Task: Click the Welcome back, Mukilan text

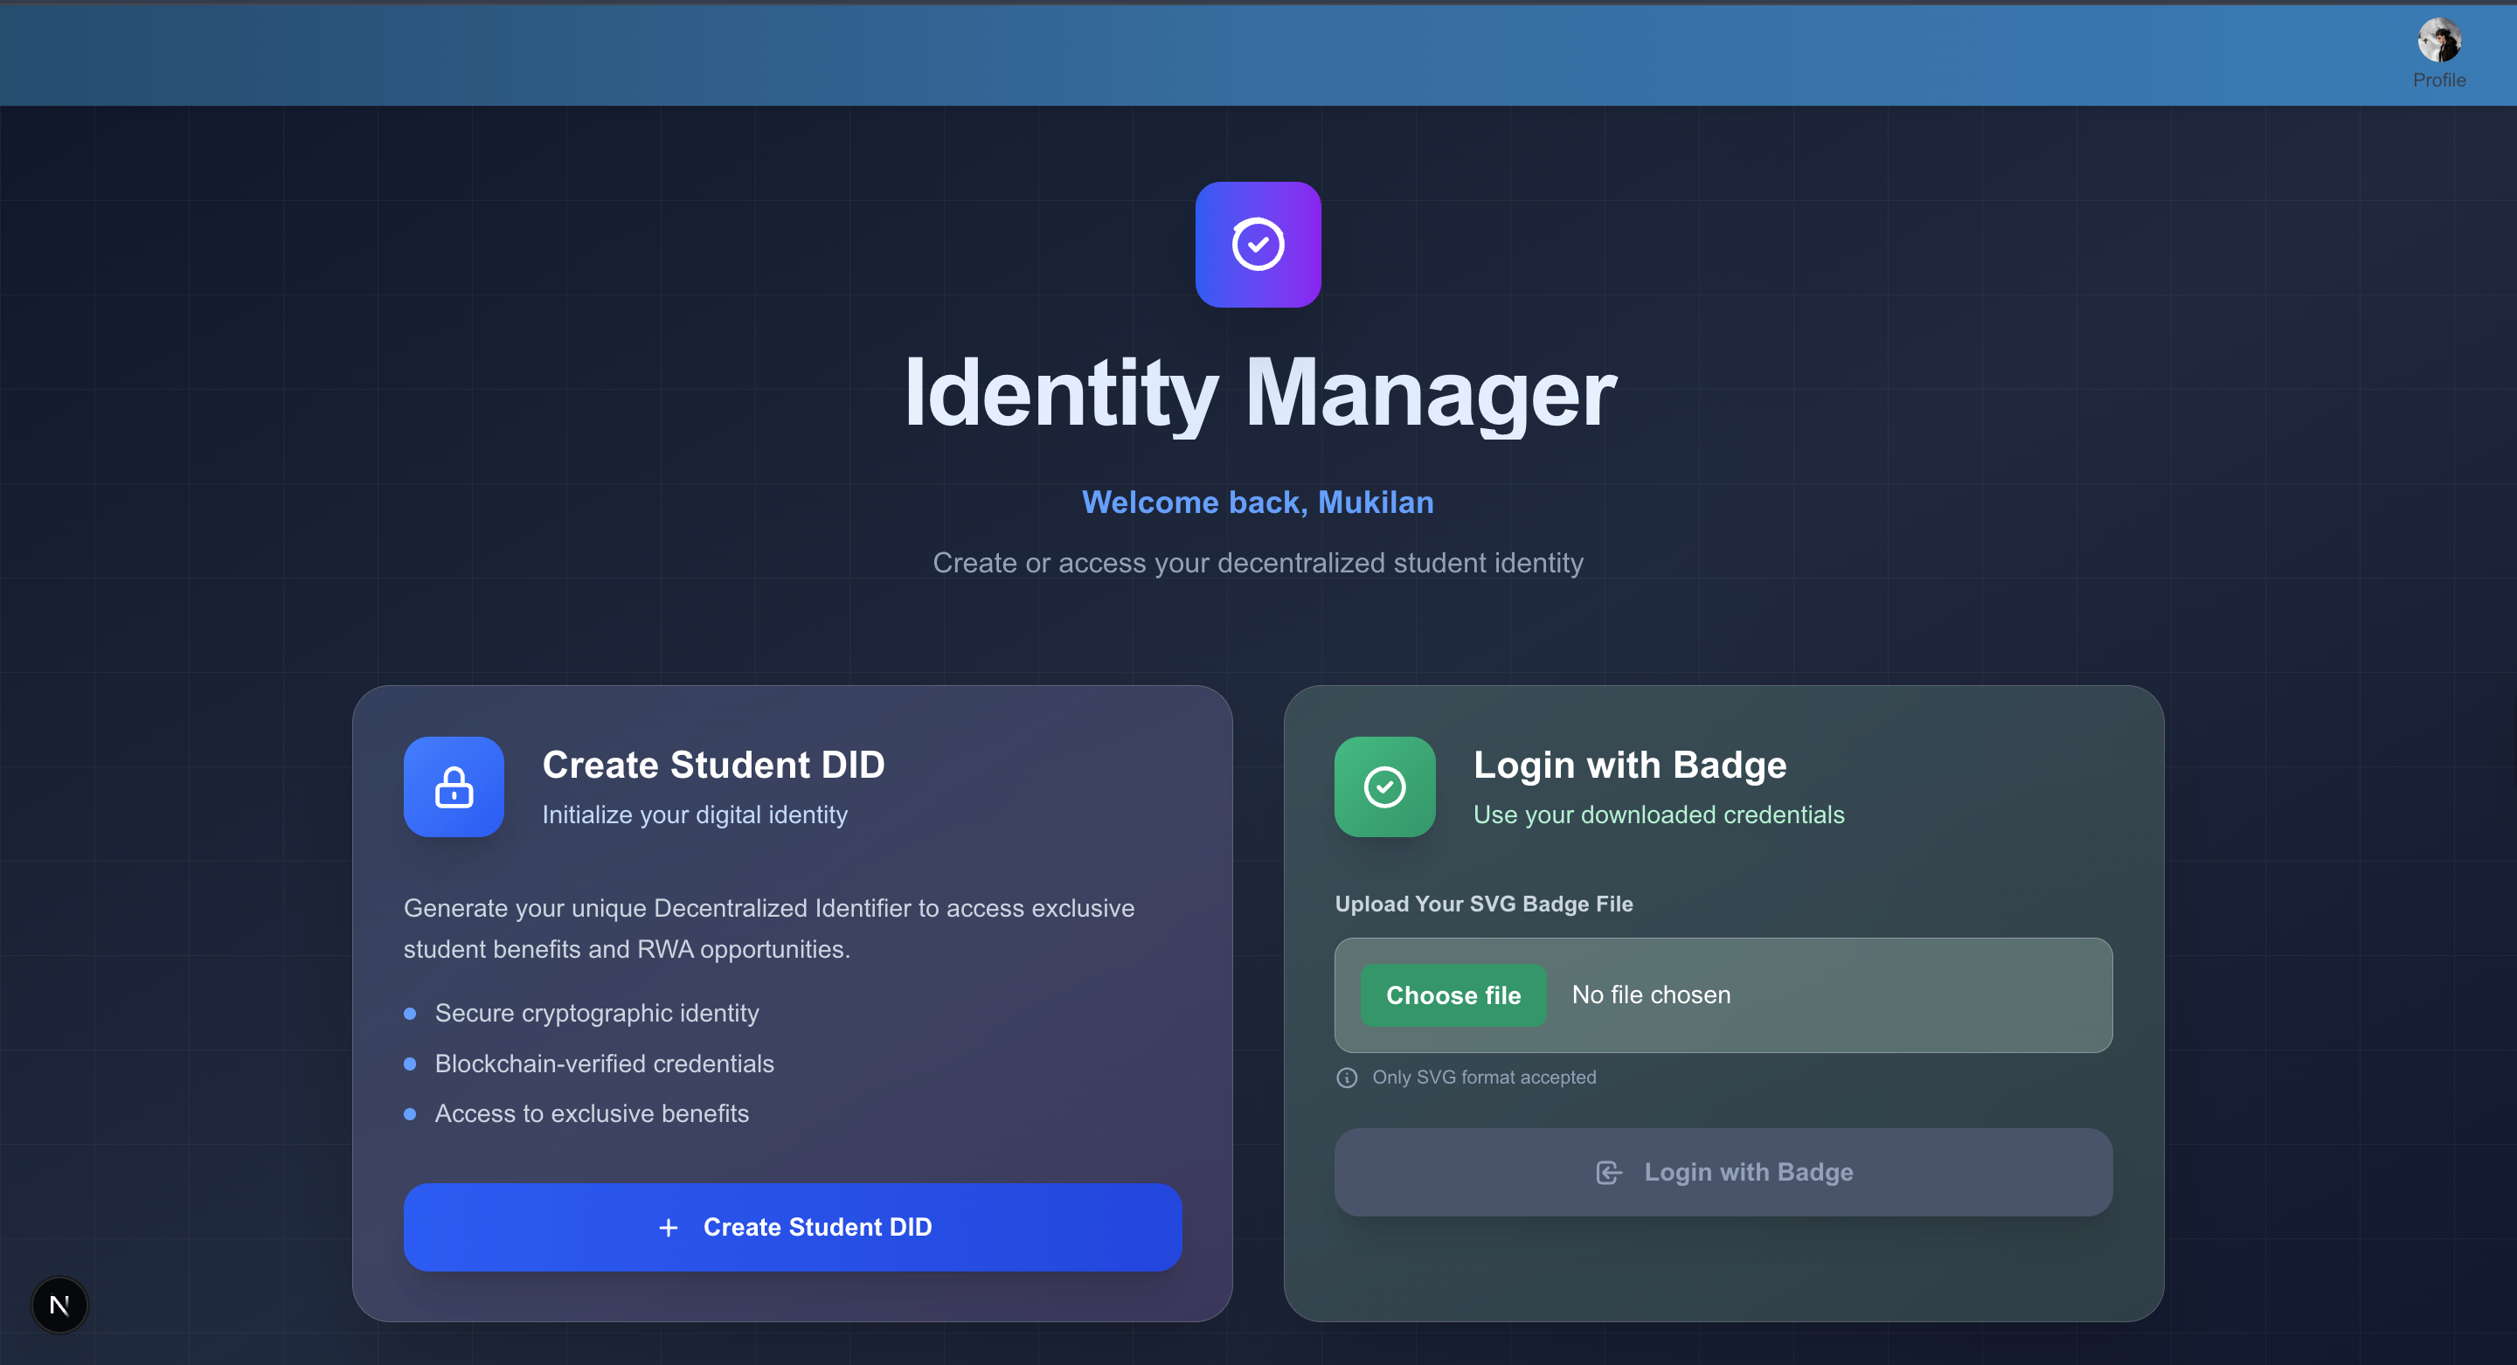Action: coord(1258,502)
